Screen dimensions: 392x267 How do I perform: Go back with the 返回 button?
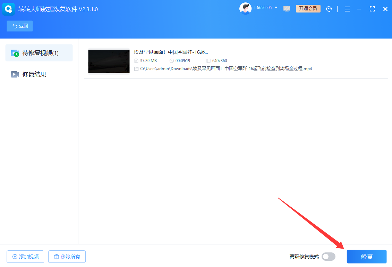[20, 26]
